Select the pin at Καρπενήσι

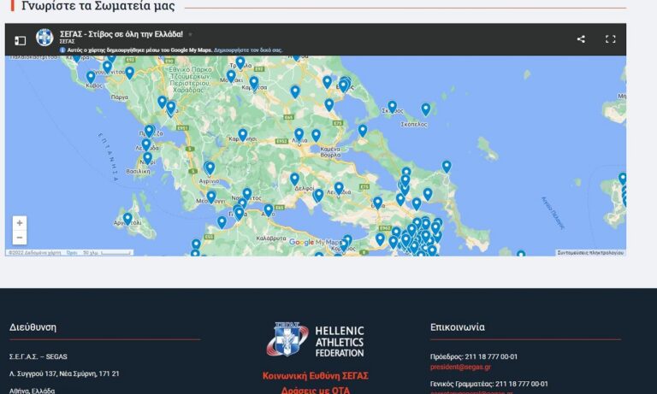click(x=243, y=135)
